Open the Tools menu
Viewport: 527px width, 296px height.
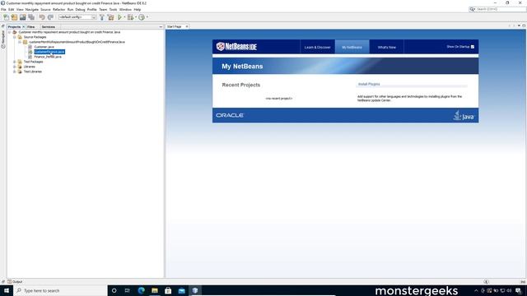113,9
